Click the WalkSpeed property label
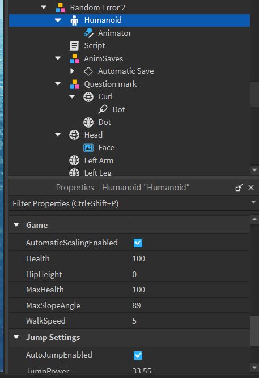The height and width of the screenshot is (378, 259). click(x=46, y=321)
